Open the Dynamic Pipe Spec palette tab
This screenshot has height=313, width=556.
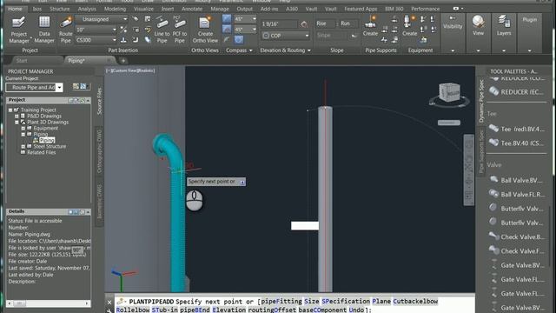pyautogui.click(x=481, y=101)
